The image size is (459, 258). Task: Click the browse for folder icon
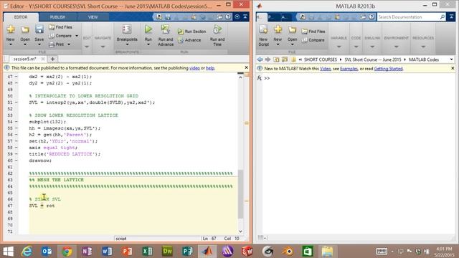click(285, 59)
